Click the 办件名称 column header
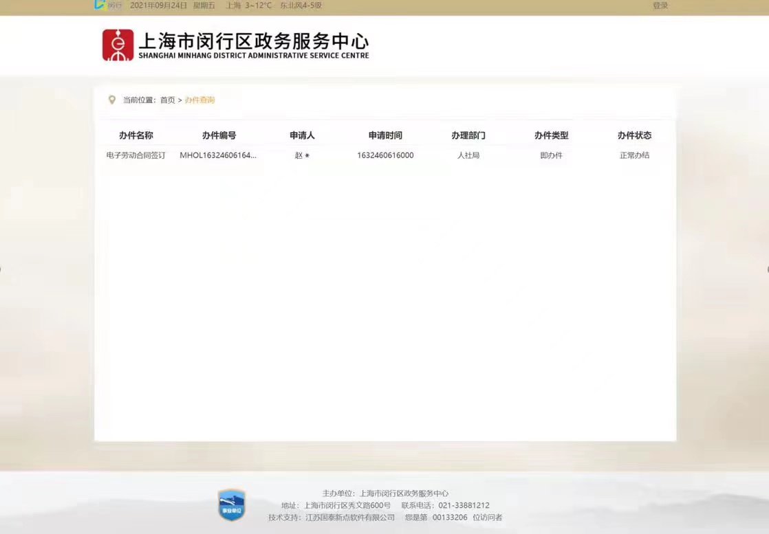 [136, 135]
